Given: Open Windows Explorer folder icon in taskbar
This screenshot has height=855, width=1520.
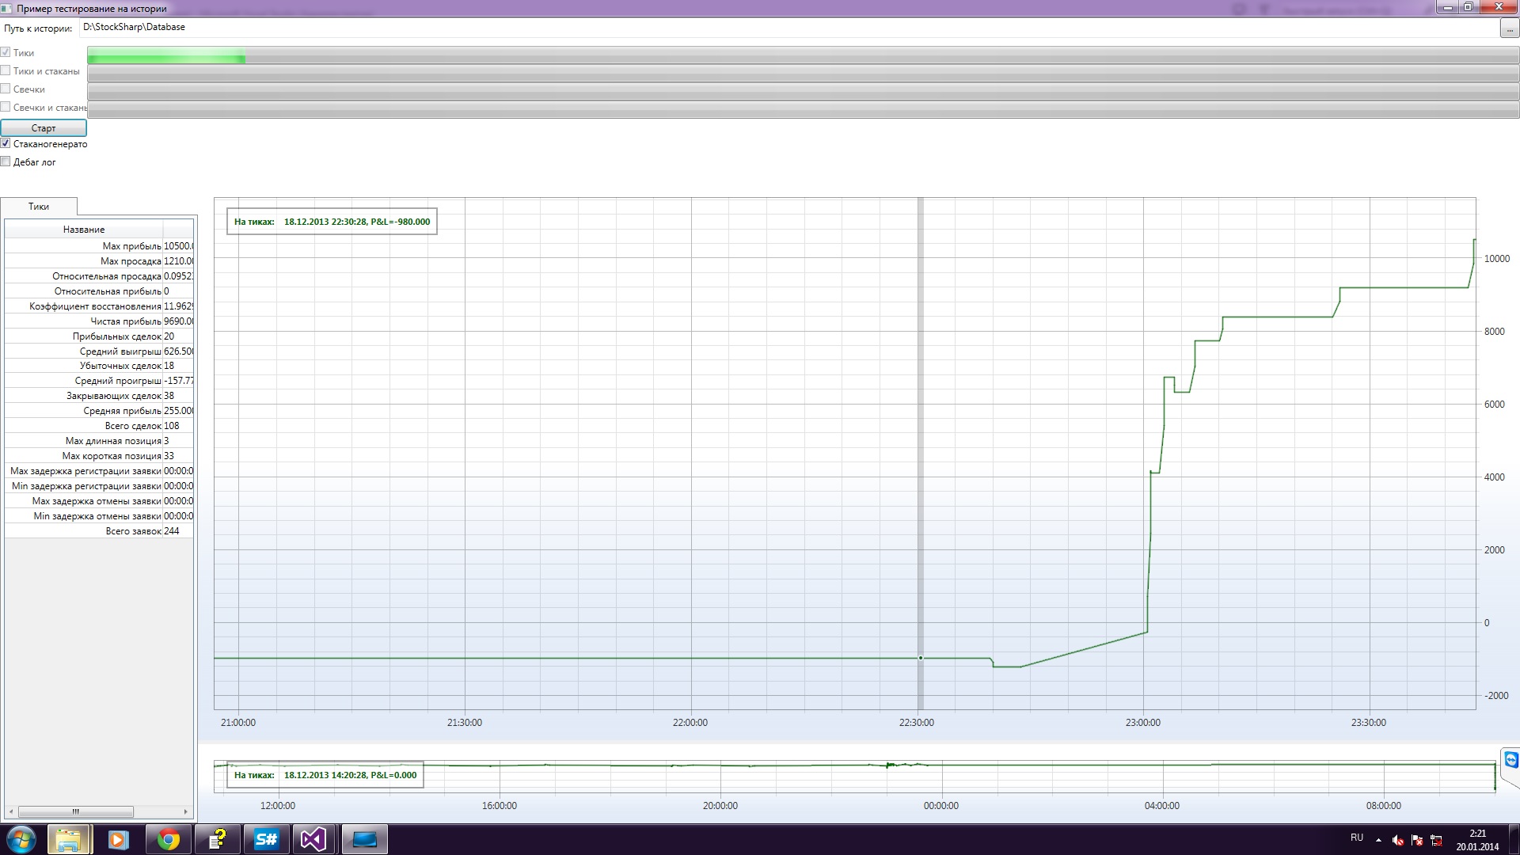Looking at the screenshot, I should pos(69,839).
